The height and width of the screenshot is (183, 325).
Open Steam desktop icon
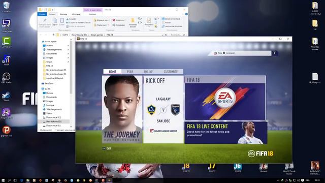6,96
